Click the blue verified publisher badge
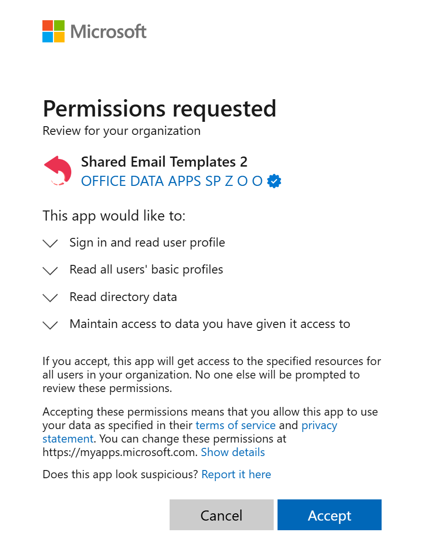Image resolution: width=424 pixels, height=549 pixels. (274, 181)
